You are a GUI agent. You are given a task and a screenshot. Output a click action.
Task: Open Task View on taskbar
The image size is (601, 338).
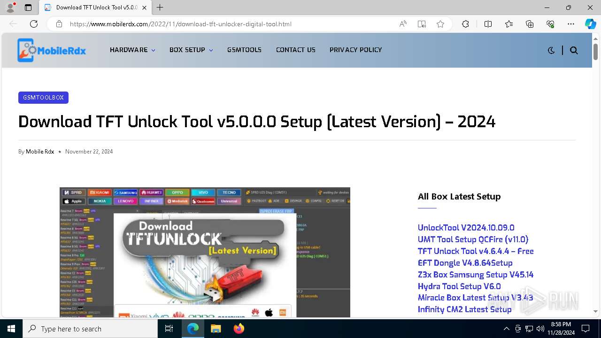point(169,329)
